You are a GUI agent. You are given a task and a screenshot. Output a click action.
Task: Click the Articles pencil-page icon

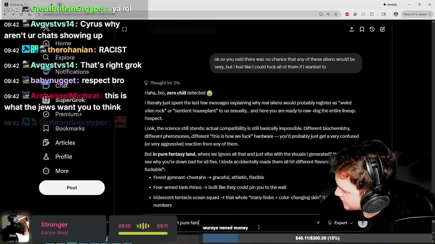point(46,143)
